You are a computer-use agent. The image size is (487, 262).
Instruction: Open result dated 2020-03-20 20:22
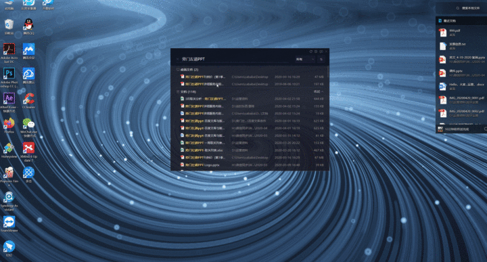click(252, 143)
